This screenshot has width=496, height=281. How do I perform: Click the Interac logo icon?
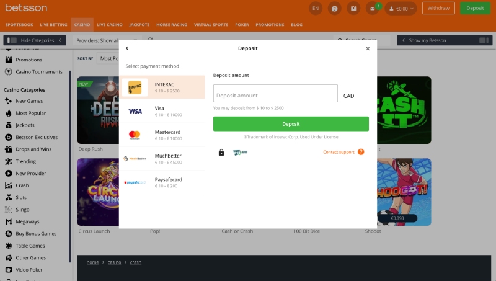[x=135, y=87]
